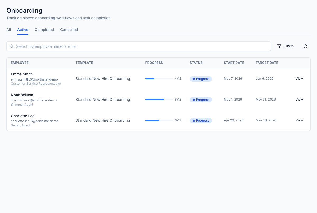
Task: Click the 8/12 progress count
Action: tap(178, 100)
